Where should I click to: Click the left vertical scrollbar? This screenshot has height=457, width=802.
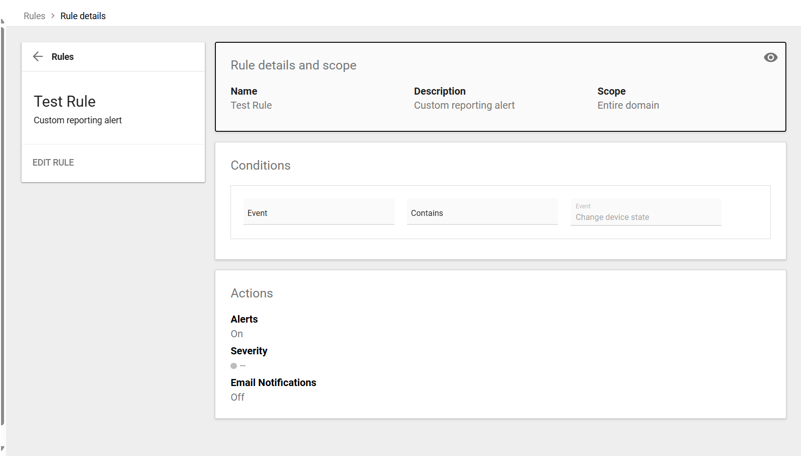coord(2,226)
